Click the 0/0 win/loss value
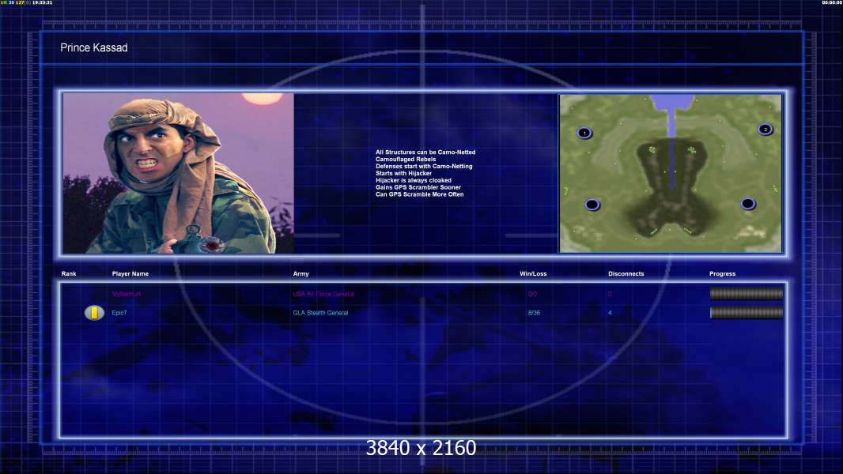The image size is (843, 474). (532, 294)
